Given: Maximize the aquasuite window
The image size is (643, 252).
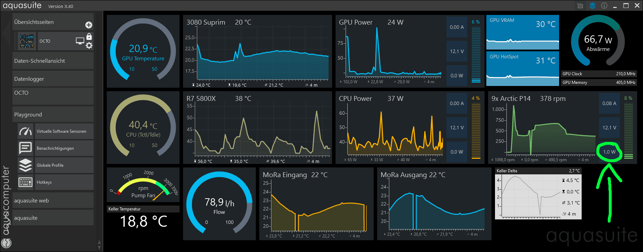Looking at the screenshot, I should coord(626,6).
